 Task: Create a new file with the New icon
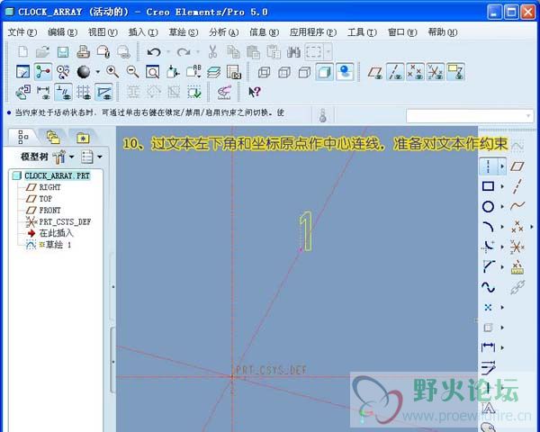(x=22, y=52)
